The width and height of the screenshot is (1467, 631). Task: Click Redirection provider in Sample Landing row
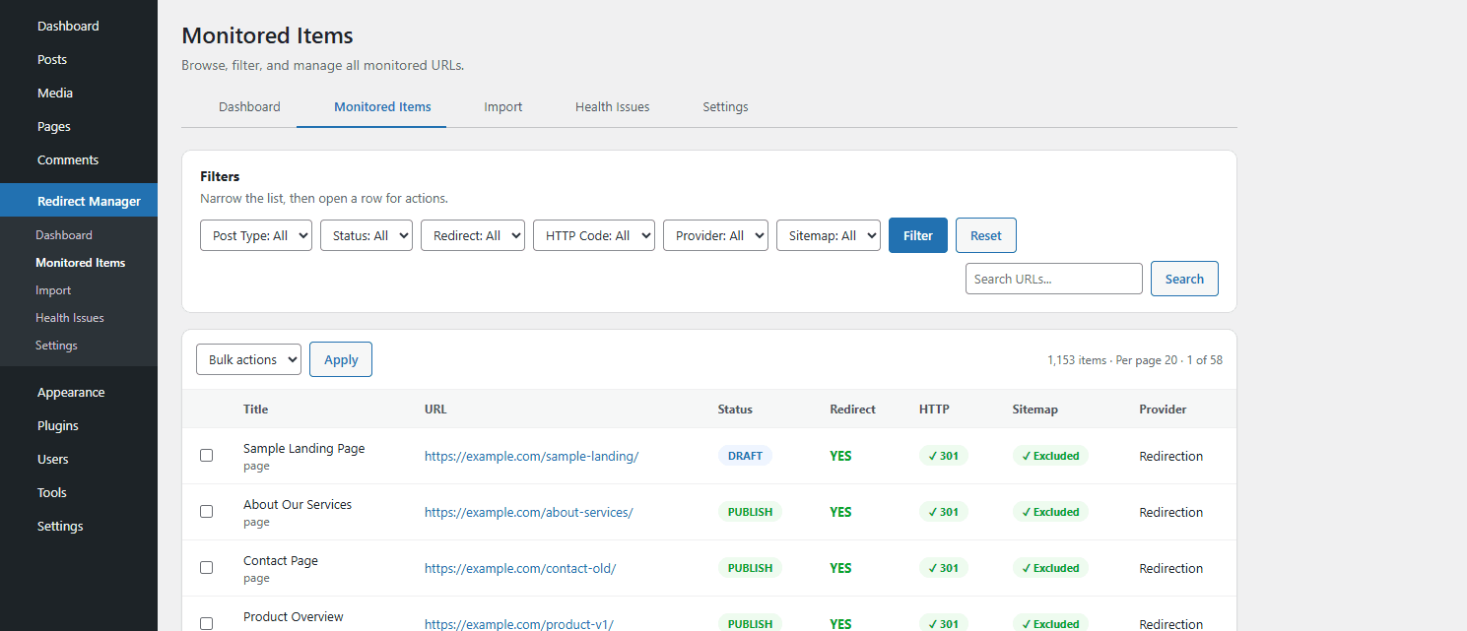tap(1171, 456)
